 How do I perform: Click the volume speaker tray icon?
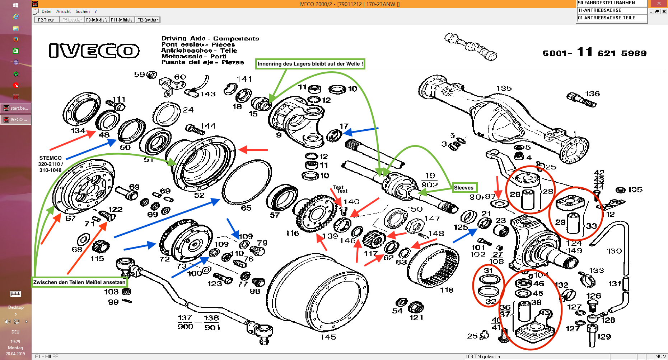click(7, 322)
